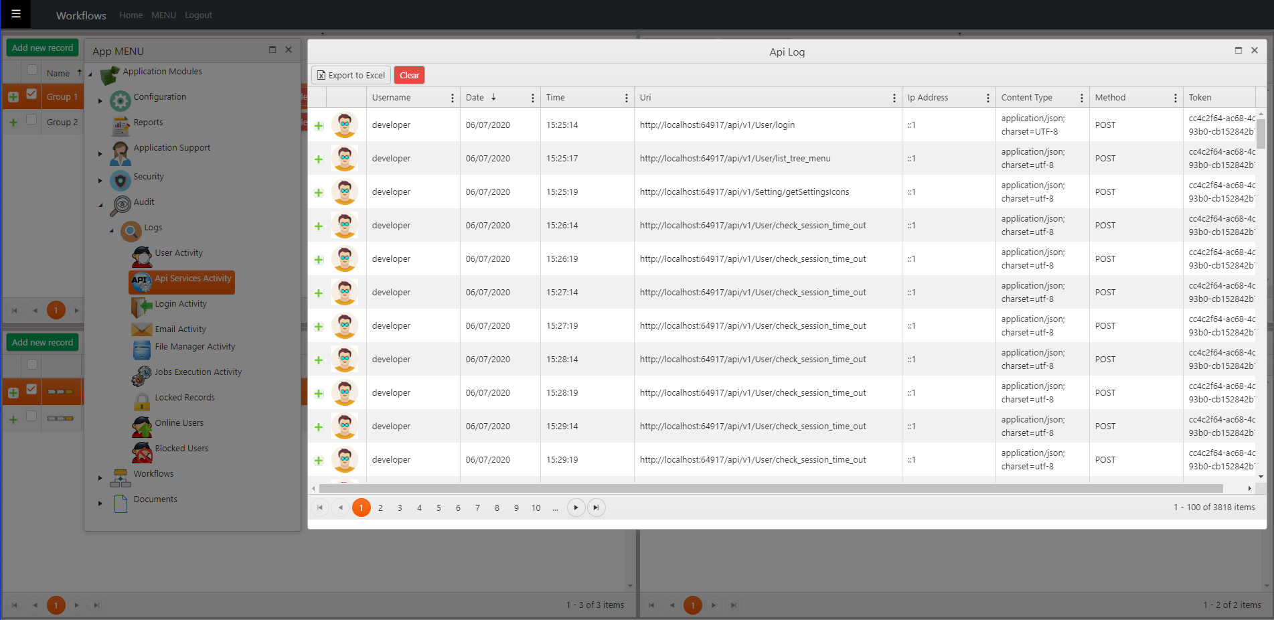Open Uri column menu dots
The image size is (1274, 620).
click(x=894, y=98)
